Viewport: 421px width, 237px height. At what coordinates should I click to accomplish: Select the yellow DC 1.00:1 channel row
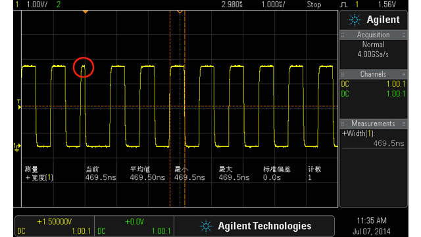point(373,84)
